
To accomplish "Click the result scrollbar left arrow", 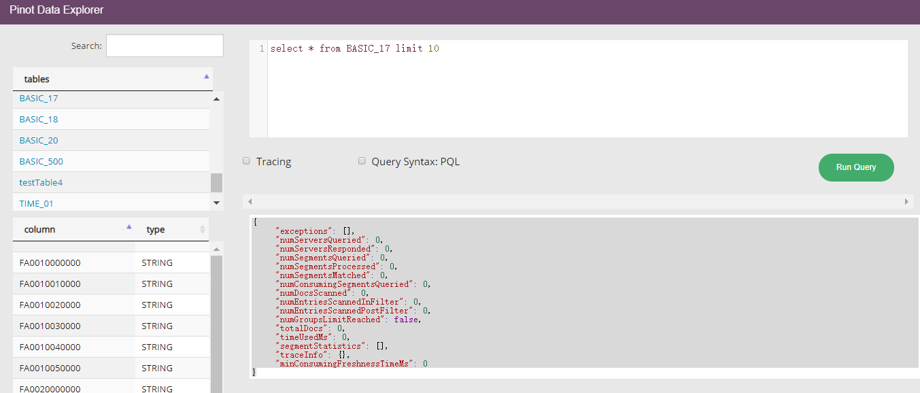I will (x=249, y=202).
